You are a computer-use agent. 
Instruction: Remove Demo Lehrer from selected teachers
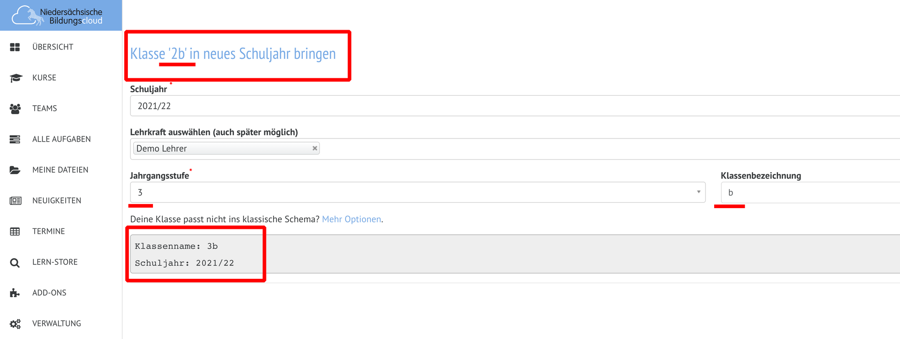click(315, 148)
